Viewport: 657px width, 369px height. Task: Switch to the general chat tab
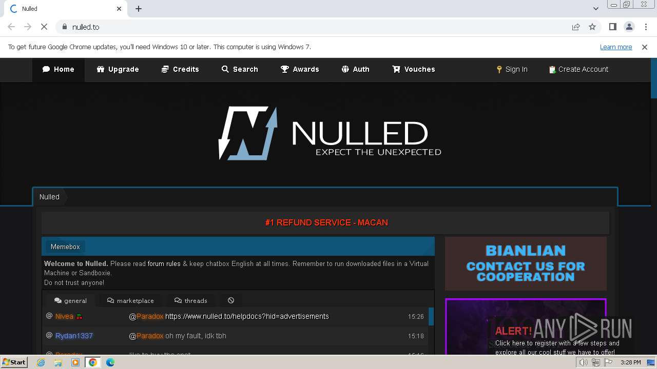(x=70, y=300)
